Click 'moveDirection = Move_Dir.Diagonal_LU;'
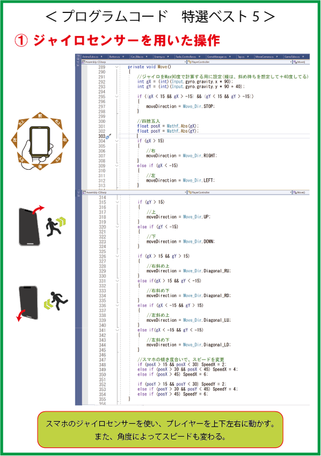Image resolution: width=321 pixels, height=456 pixels. [x=189, y=320]
